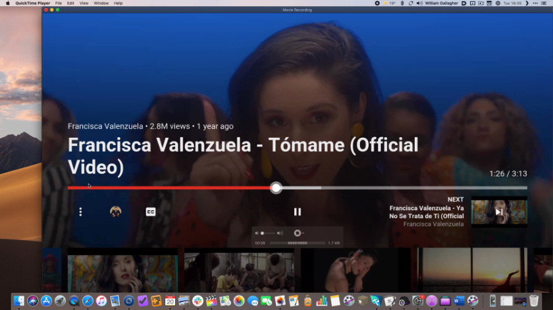
Task: Open the View menu
Action: point(84,3)
